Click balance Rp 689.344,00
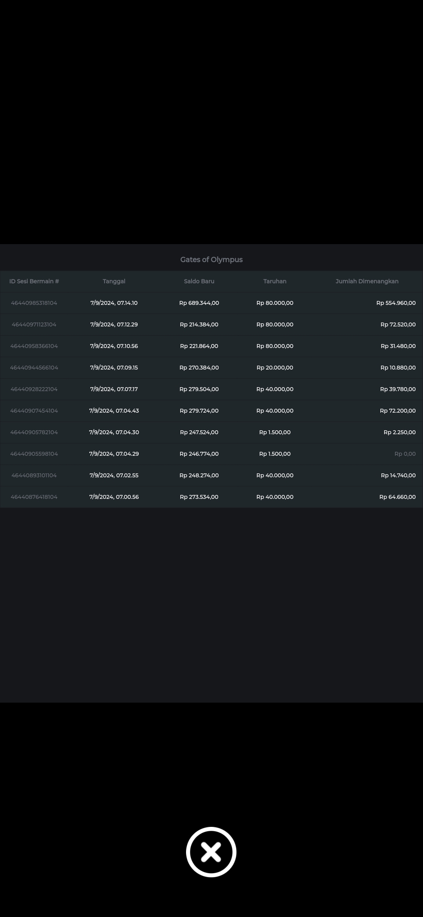423x917 pixels. tap(199, 303)
